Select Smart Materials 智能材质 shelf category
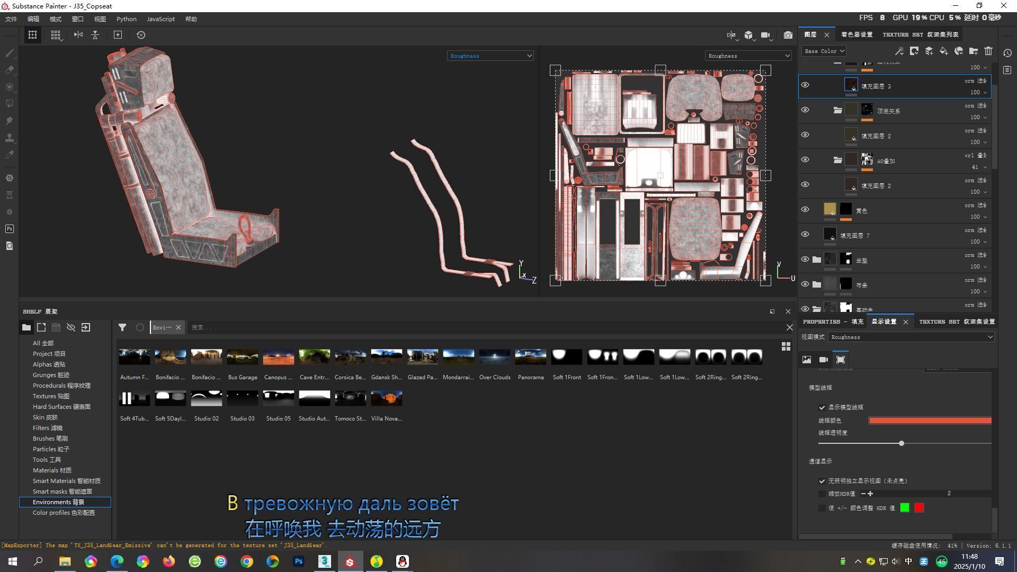Image resolution: width=1017 pixels, height=572 pixels. [66, 481]
